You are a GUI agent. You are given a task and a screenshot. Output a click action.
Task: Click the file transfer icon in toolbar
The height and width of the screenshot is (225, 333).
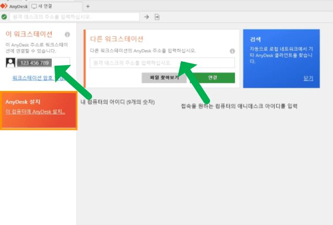[157, 17]
